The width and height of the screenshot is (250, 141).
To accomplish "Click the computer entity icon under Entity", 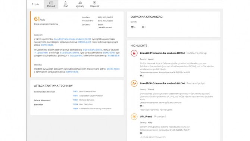I will point(132,27).
